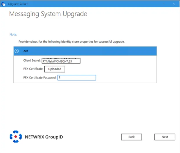The image size is (180, 153).
Task: Click the PFX Certificate: label
Action: coord(33,69)
